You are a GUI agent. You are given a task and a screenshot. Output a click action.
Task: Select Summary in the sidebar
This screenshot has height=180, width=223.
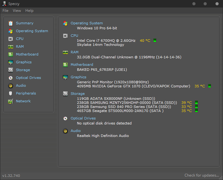click(25, 23)
